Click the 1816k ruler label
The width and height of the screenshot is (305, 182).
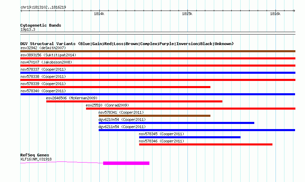tap(275, 14)
